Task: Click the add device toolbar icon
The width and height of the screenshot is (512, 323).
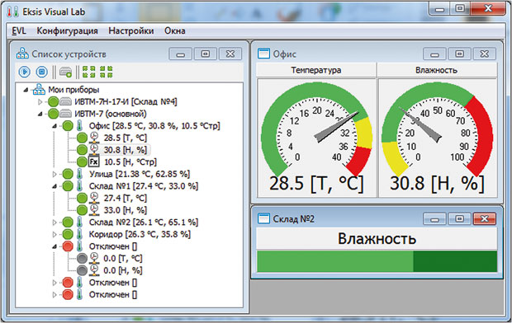Action: pos(65,72)
